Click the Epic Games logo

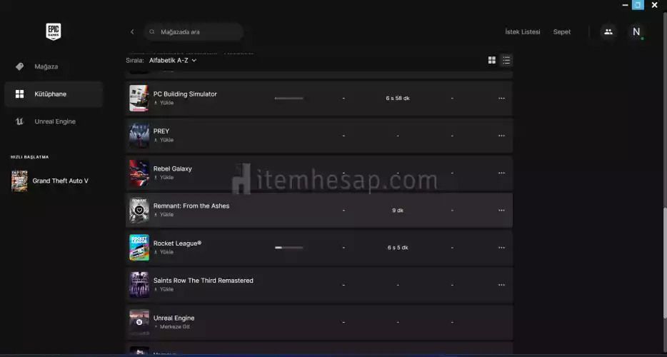tap(53, 31)
